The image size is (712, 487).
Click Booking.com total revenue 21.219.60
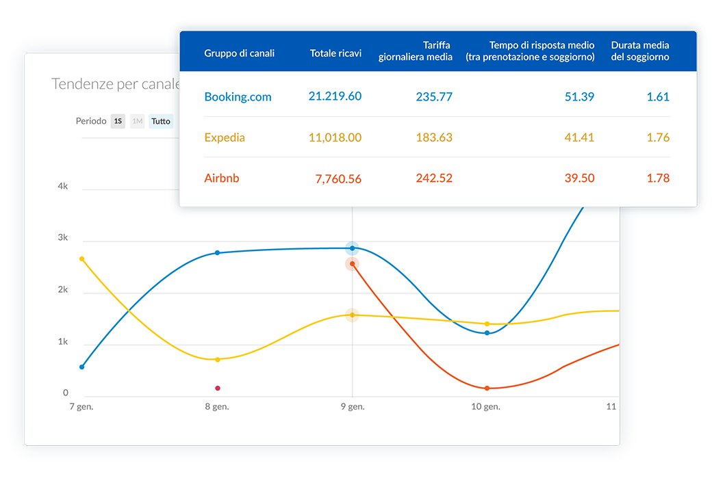pos(335,96)
